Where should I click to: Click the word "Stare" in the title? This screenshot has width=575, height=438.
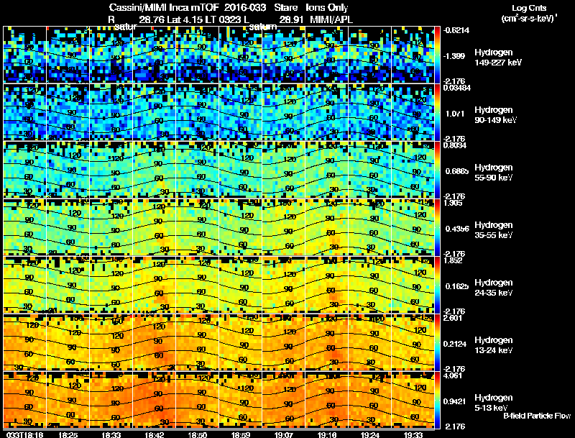click(x=285, y=7)
